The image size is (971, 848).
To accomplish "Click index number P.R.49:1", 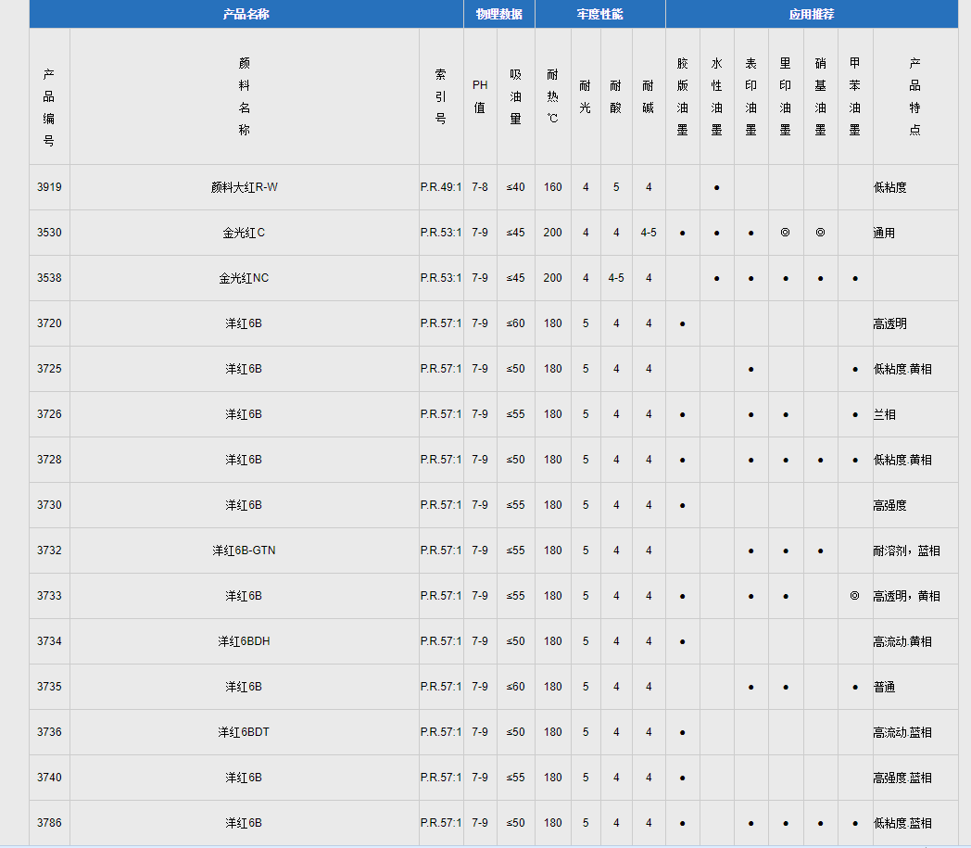I will click(441, 187).
